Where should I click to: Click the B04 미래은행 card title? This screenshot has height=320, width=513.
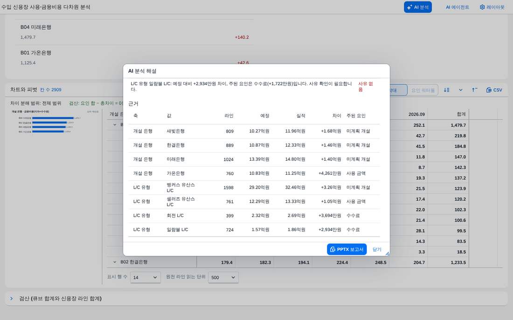point(35,27)
